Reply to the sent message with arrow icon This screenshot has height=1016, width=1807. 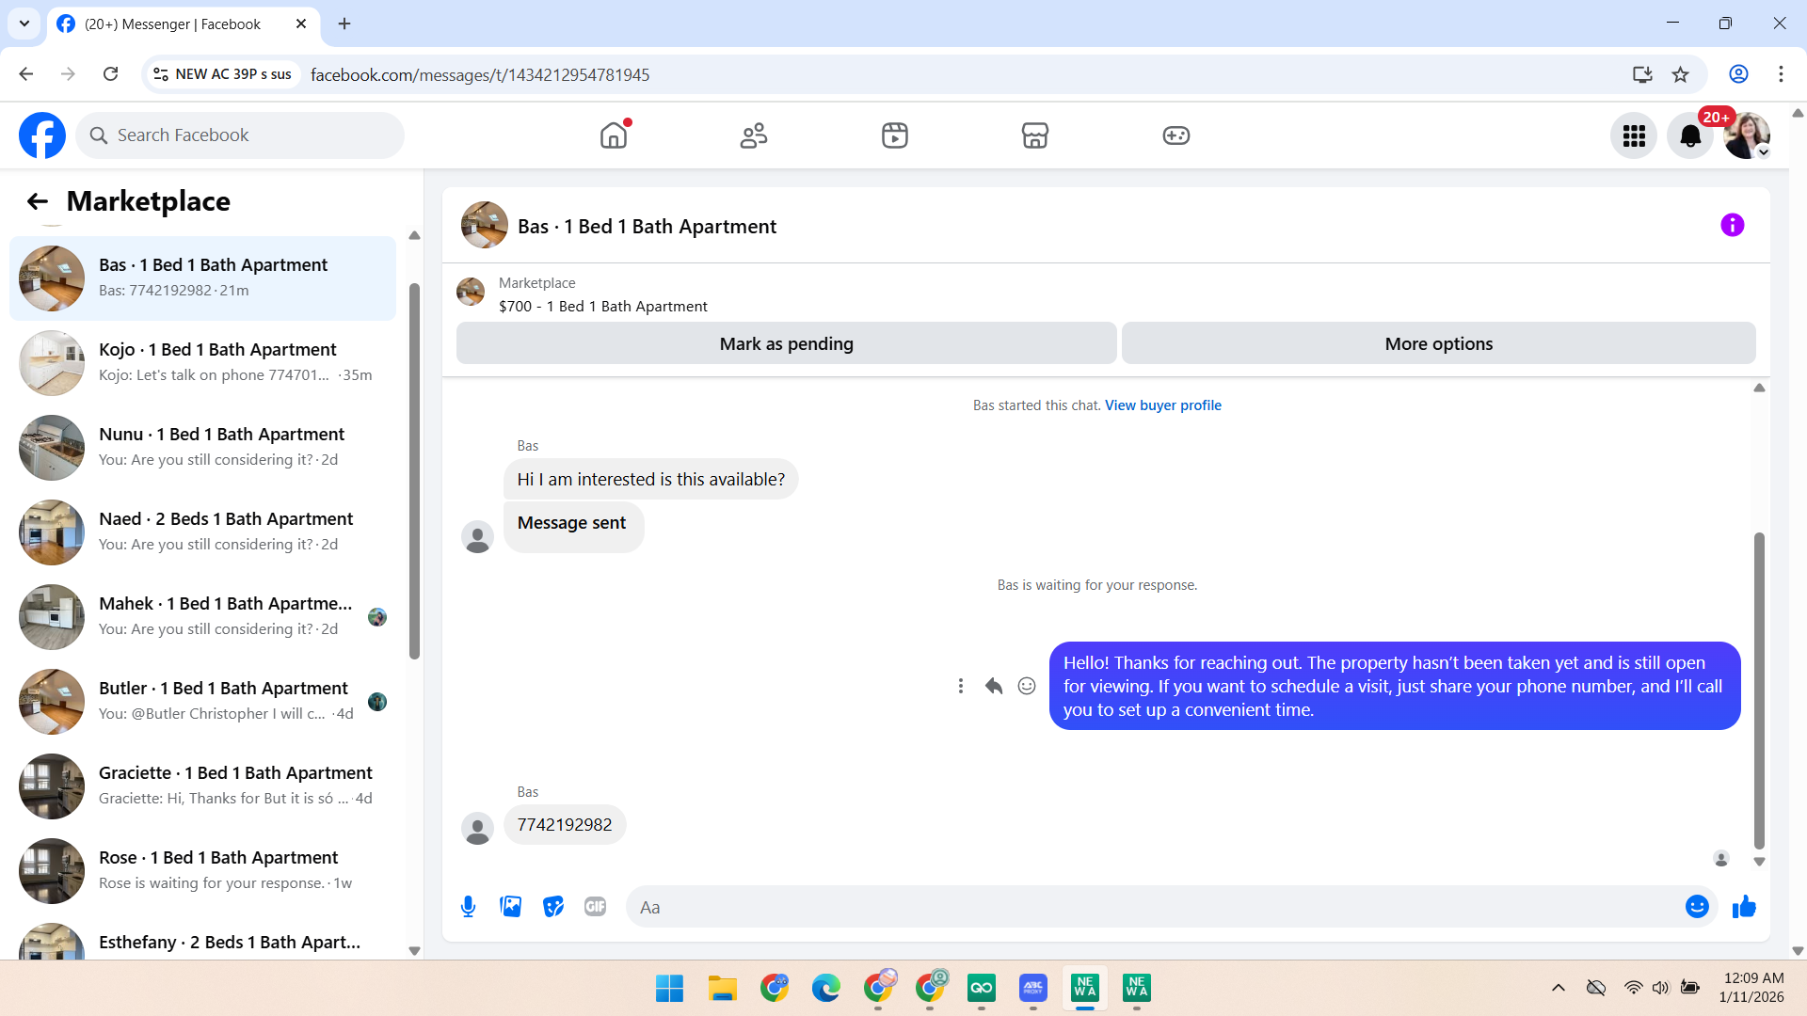pyautogui.click(x=994, y=686)
